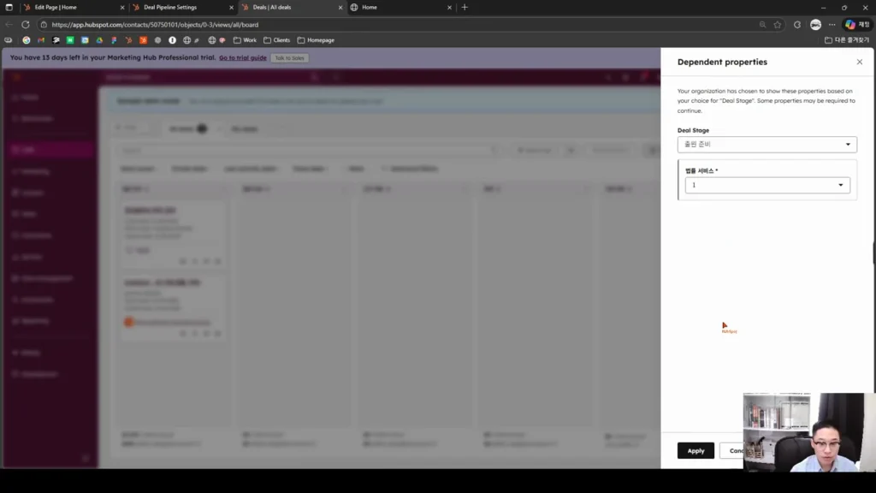
Task: Open the browser extensions icon
Action: pyautogui.click(x=797, y=25)
